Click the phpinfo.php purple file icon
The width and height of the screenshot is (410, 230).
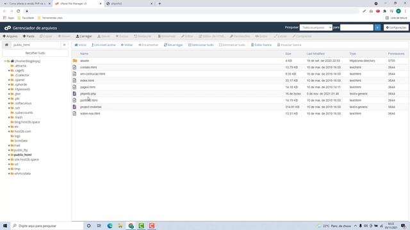click(74, 94)
